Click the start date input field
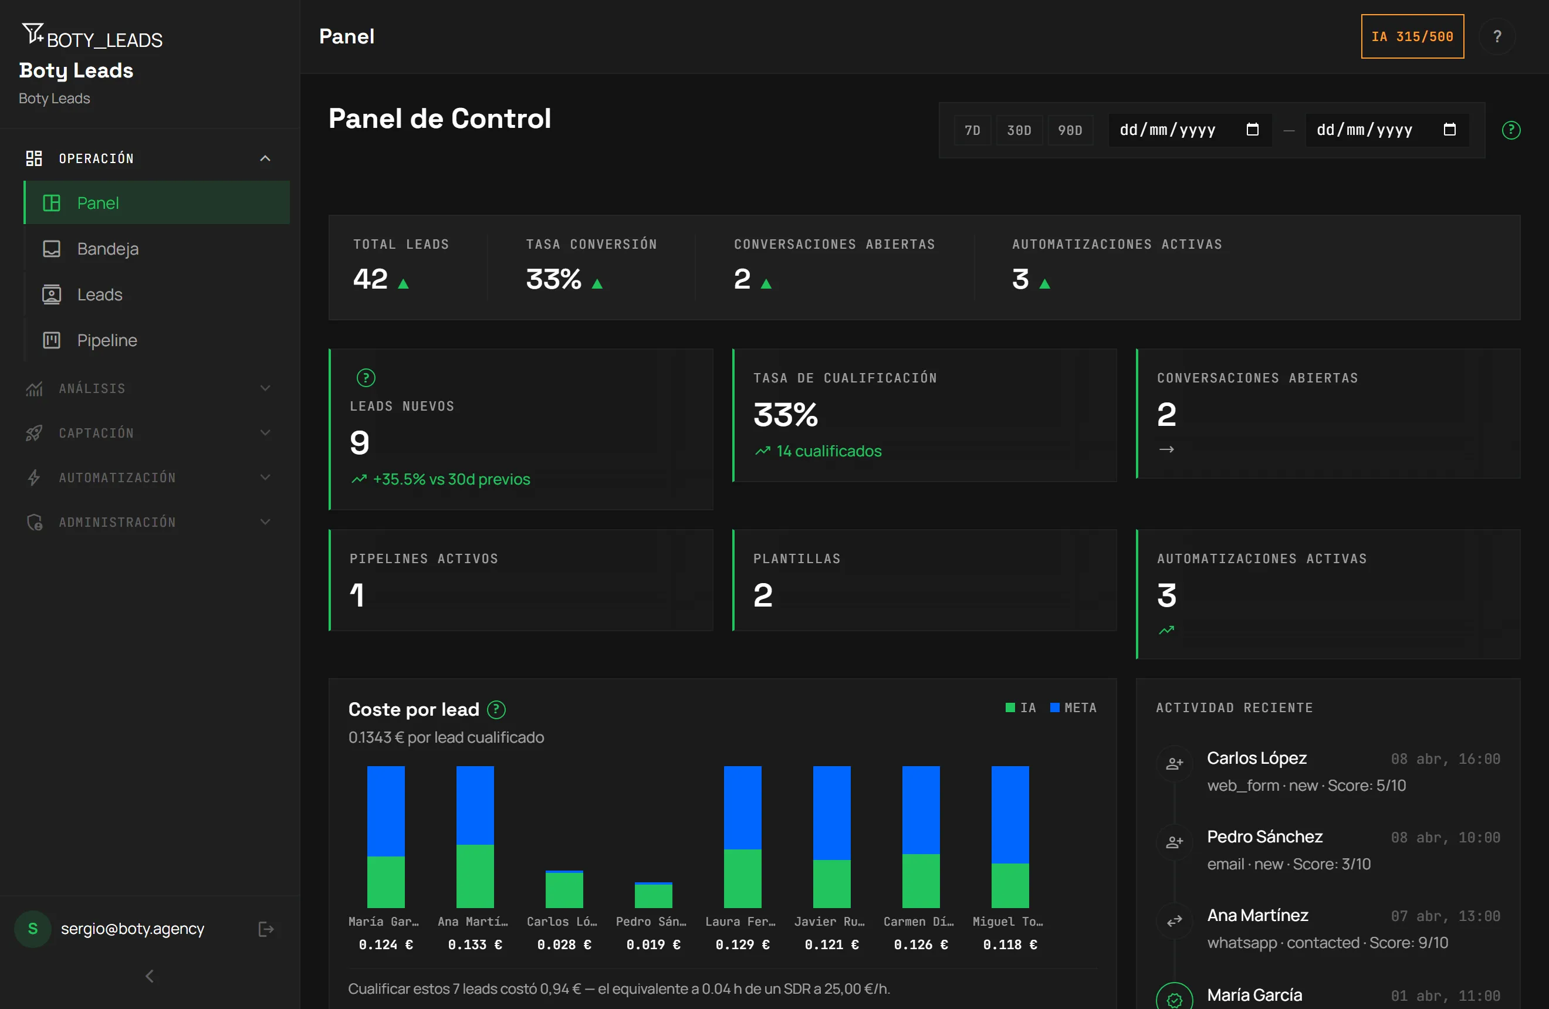Screen dimensions: 1549x1009 [x=1190, y=130]
